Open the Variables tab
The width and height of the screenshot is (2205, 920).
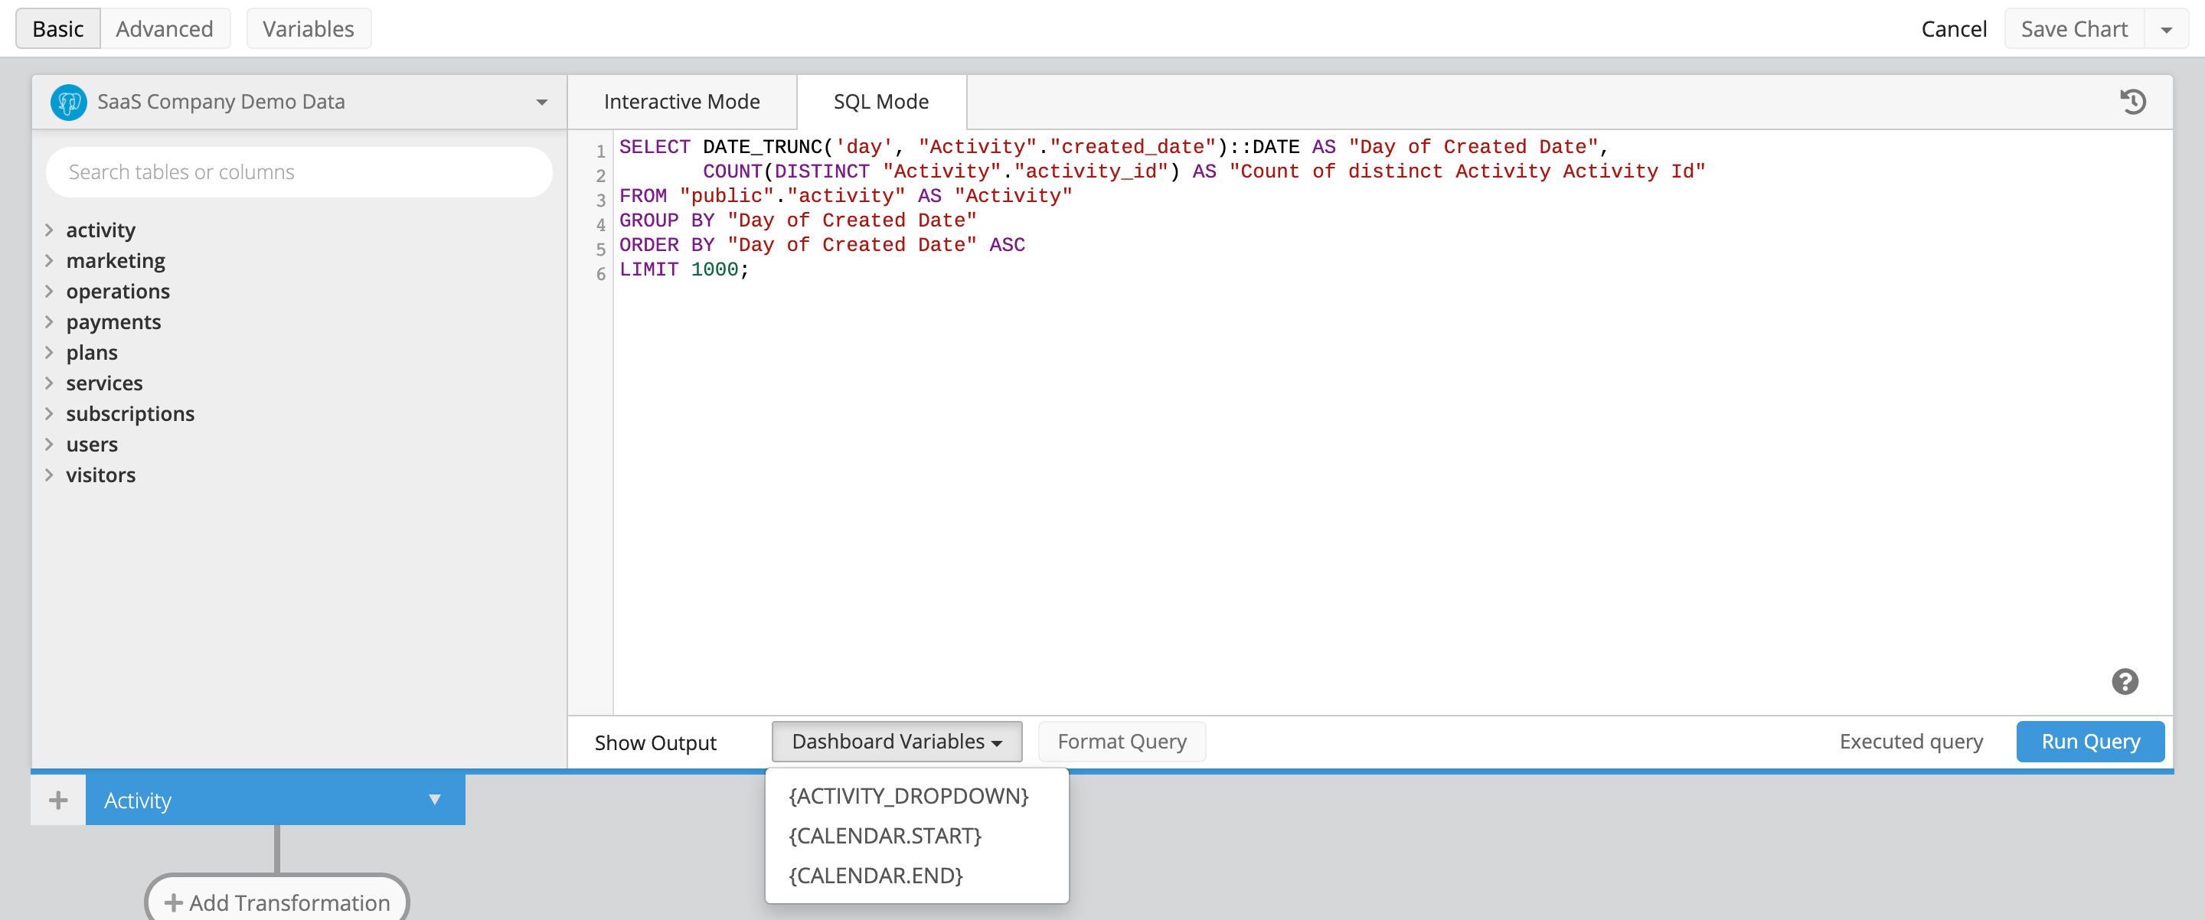coord(308,28)
